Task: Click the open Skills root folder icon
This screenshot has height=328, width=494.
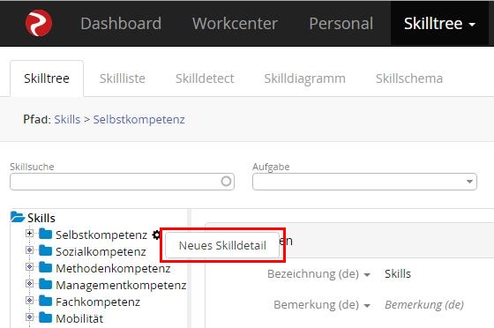Action: (x=18, y=217)
